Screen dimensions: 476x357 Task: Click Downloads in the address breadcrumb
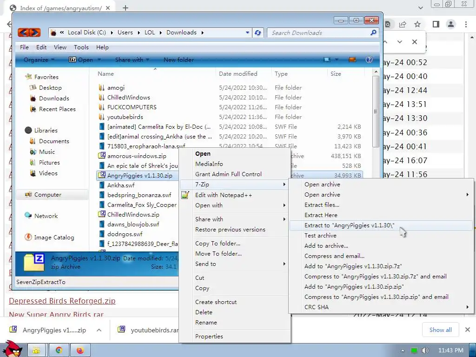[x=181, y=33]
